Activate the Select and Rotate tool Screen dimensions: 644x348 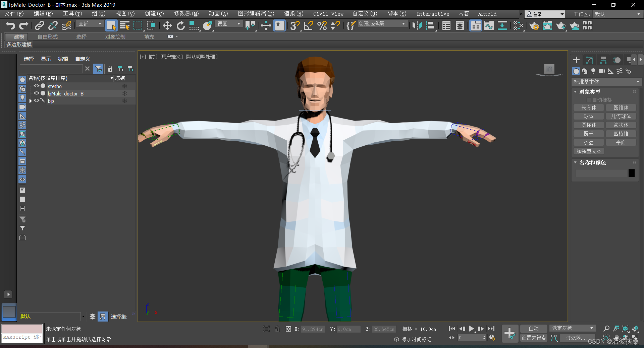pyautogui.click(x=181, y=25)
